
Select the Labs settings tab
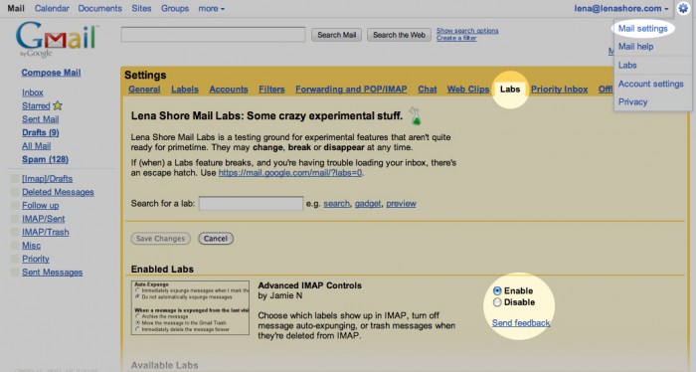[x=509, y=90]
